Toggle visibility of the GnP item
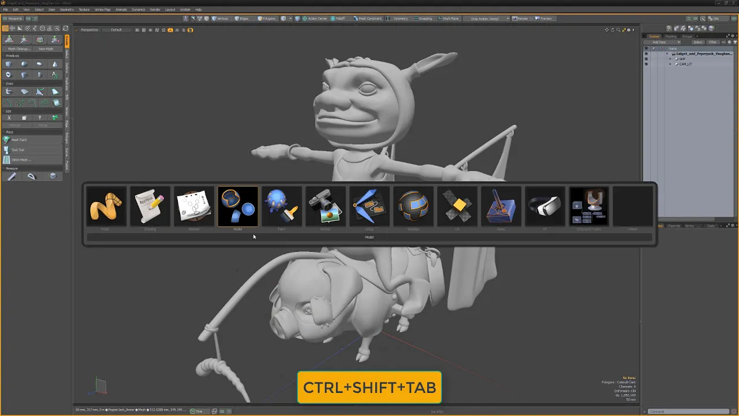739x416 pixels. pos(646,59)
